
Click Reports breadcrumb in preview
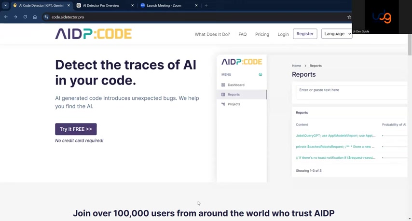316,66
